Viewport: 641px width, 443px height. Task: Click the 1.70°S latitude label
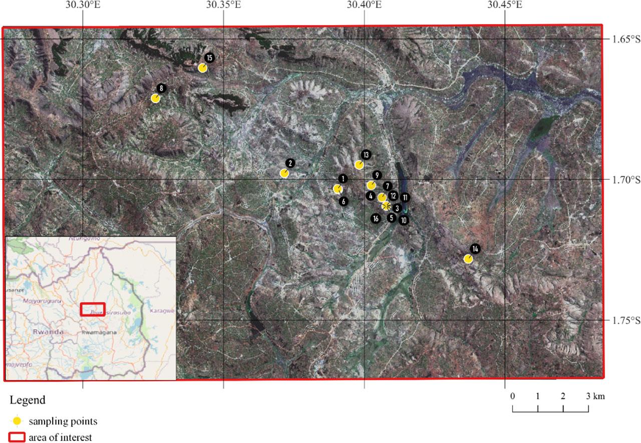click(623, 179)
